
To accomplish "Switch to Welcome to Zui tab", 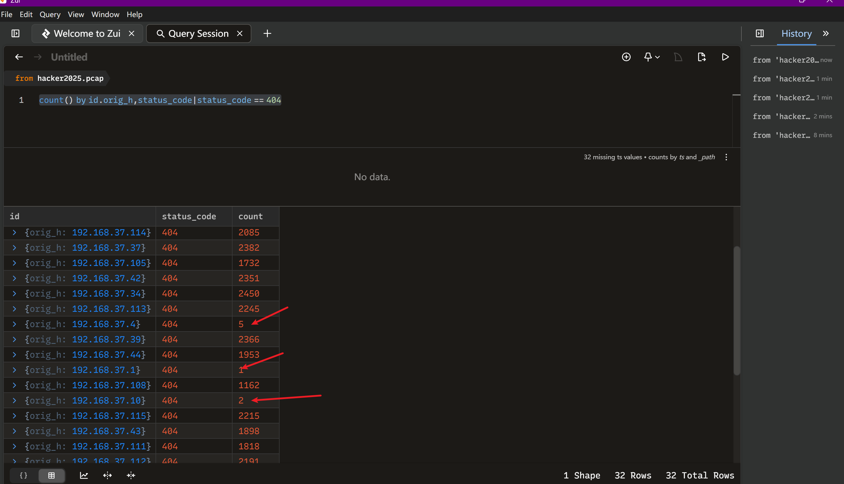I will pos(86,33).
